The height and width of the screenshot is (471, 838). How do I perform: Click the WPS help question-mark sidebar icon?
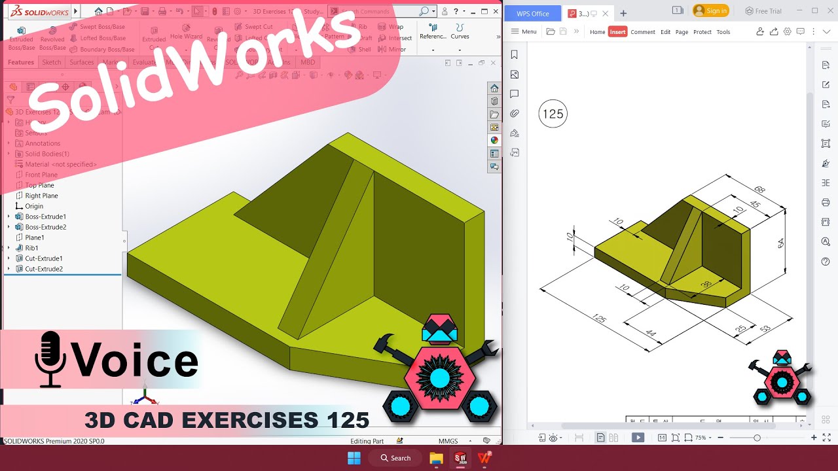point(826,262)
